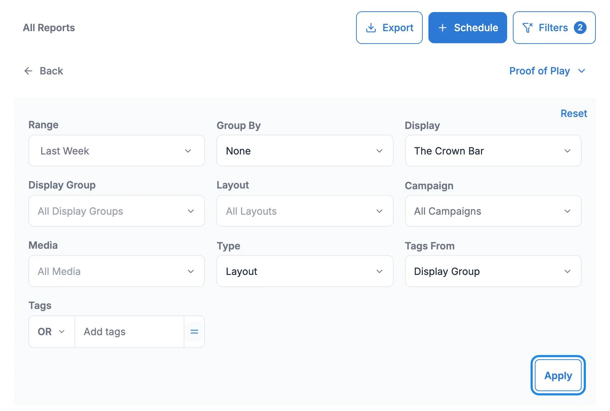Viewport: 610px width, 411px height.
Task: Click the equals exact-match tag icon
Action: click(x=194, y=332)
